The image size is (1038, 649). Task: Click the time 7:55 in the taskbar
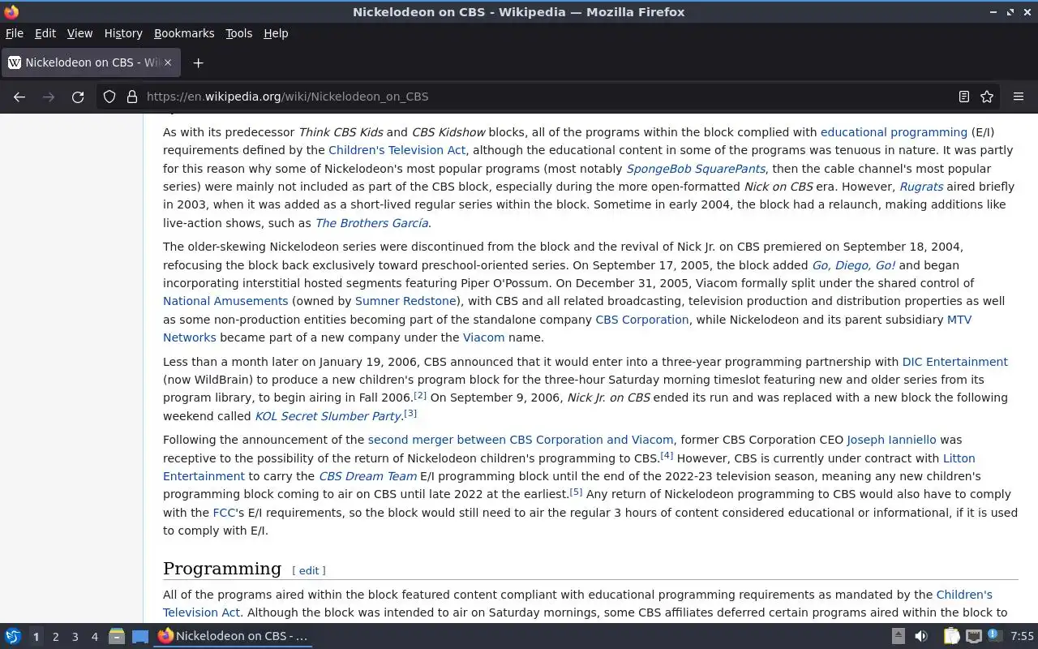(x=1022, y=637)
